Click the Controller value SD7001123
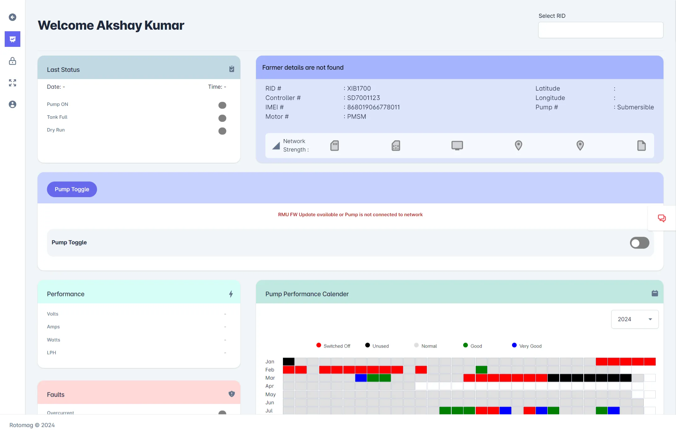This screenshot has height=436, width=676. (364, 98)
